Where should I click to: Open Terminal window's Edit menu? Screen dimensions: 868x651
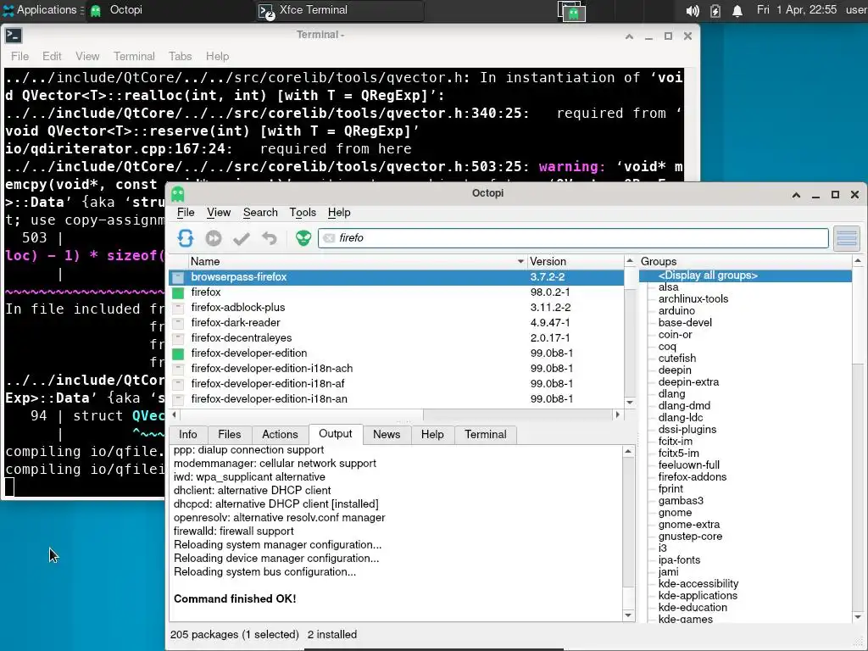click(52, 57)
